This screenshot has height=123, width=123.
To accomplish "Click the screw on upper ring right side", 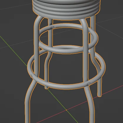I will click(89, 31).
